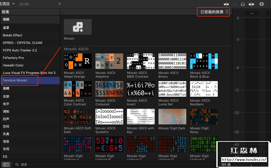
Task: Select Mosaic ASCII Luma Set effect
Action: point(172,89)
